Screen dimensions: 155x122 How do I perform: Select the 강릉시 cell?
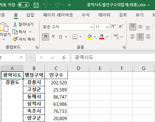click(34, 82)
